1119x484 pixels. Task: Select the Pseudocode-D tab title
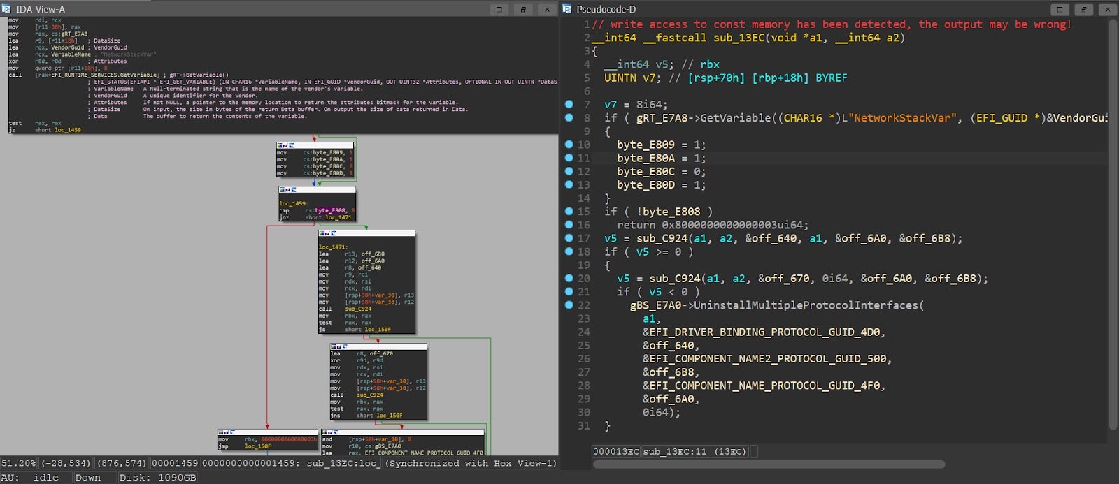pyautogui.click(x=606, y=9)
